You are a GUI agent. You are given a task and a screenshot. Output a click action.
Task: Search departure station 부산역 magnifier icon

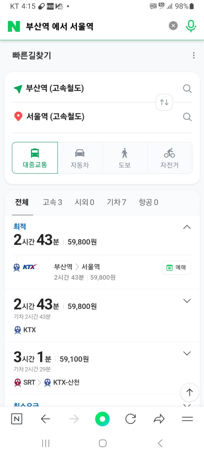click(x=187, y=89)
